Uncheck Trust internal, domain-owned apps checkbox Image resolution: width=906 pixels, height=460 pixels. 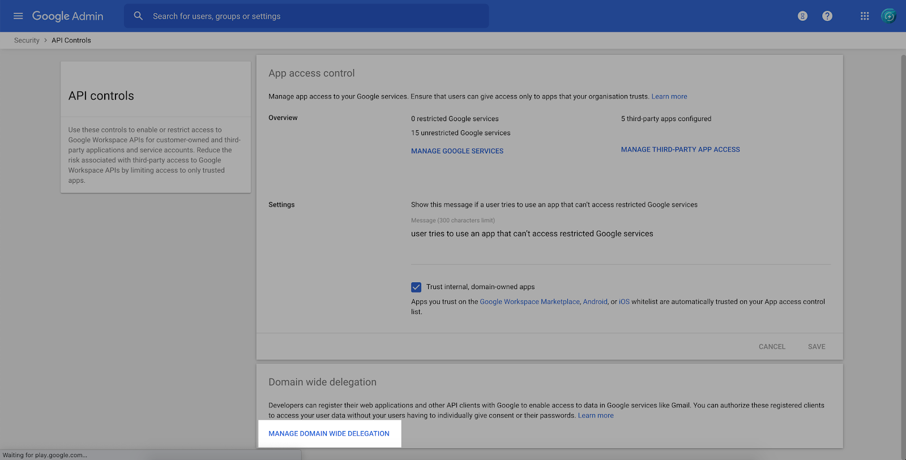click(x=416, y=287)
